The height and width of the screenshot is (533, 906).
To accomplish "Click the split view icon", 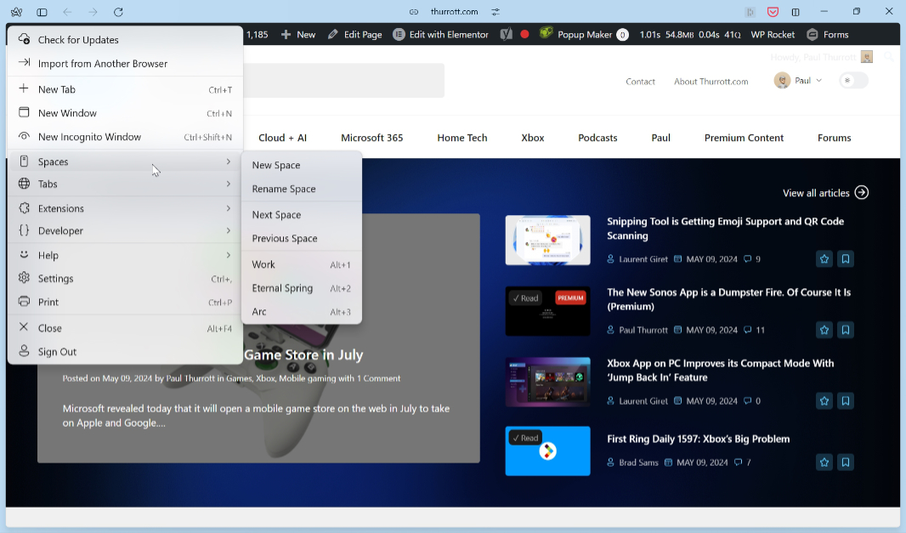I will [x=796, y=12].
